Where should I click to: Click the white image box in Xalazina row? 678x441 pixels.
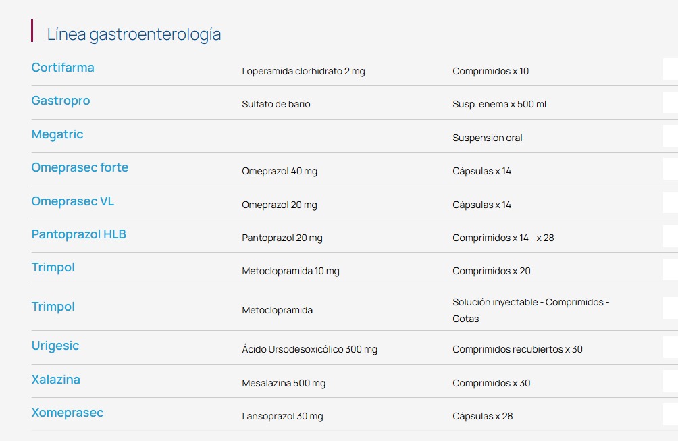(x=671, y=382)
